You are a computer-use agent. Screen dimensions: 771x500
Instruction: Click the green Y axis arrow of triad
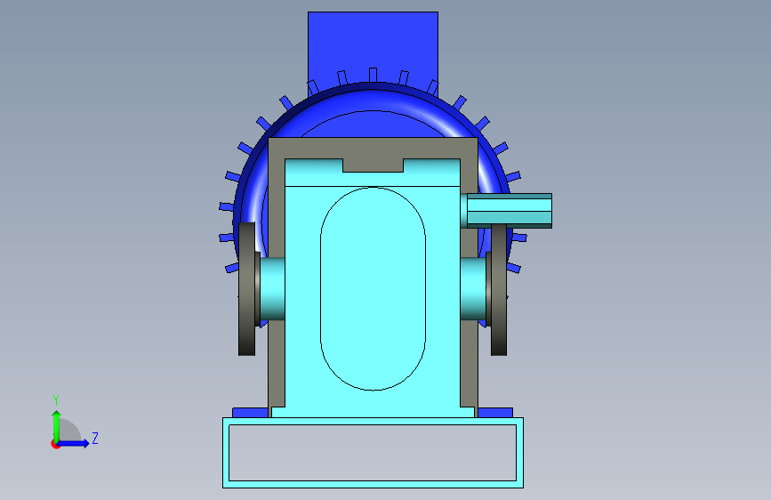tap(57, 425)
